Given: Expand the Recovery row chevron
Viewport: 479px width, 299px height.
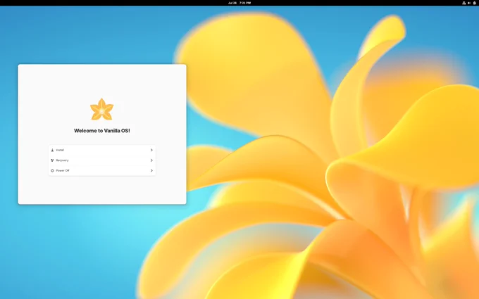Looking at the screenshot, I should point(151,160).
